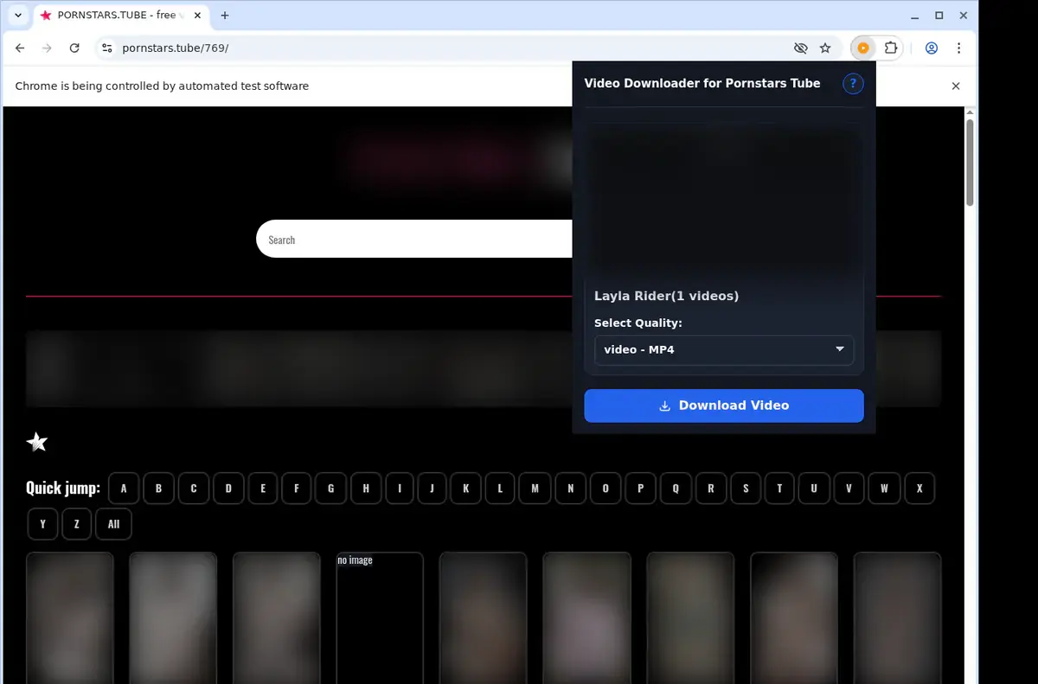Go forward to the next page

click(x=47, y=48)
